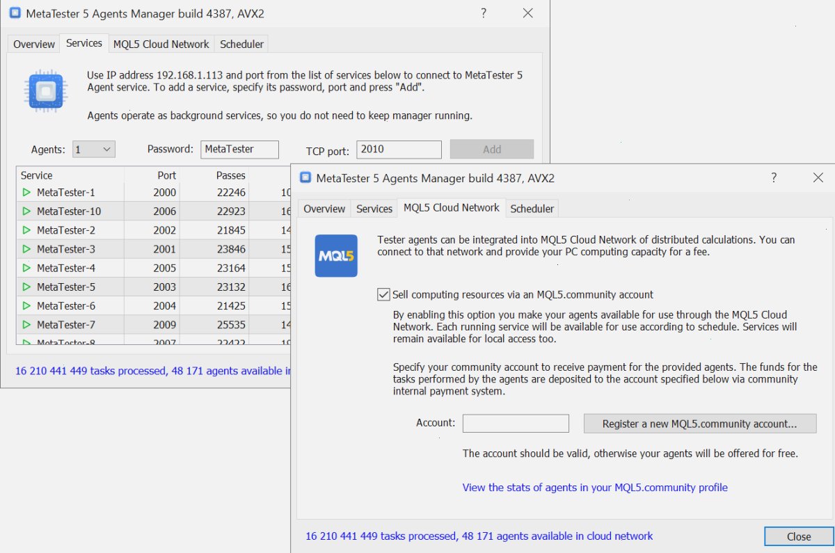Viewport: 835px width, 553px height.
Task: Sort by the Service column header
Action: click(x=70, y=175)
